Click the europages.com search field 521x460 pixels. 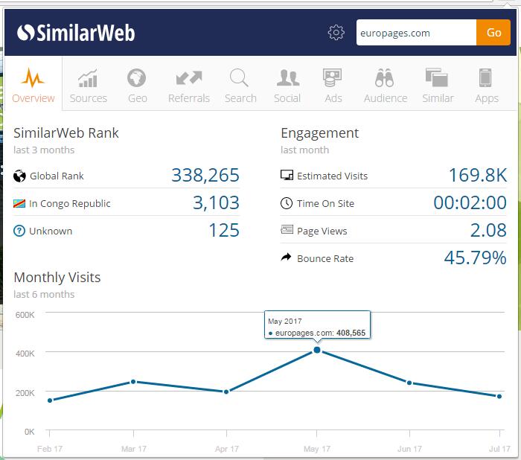415,33
